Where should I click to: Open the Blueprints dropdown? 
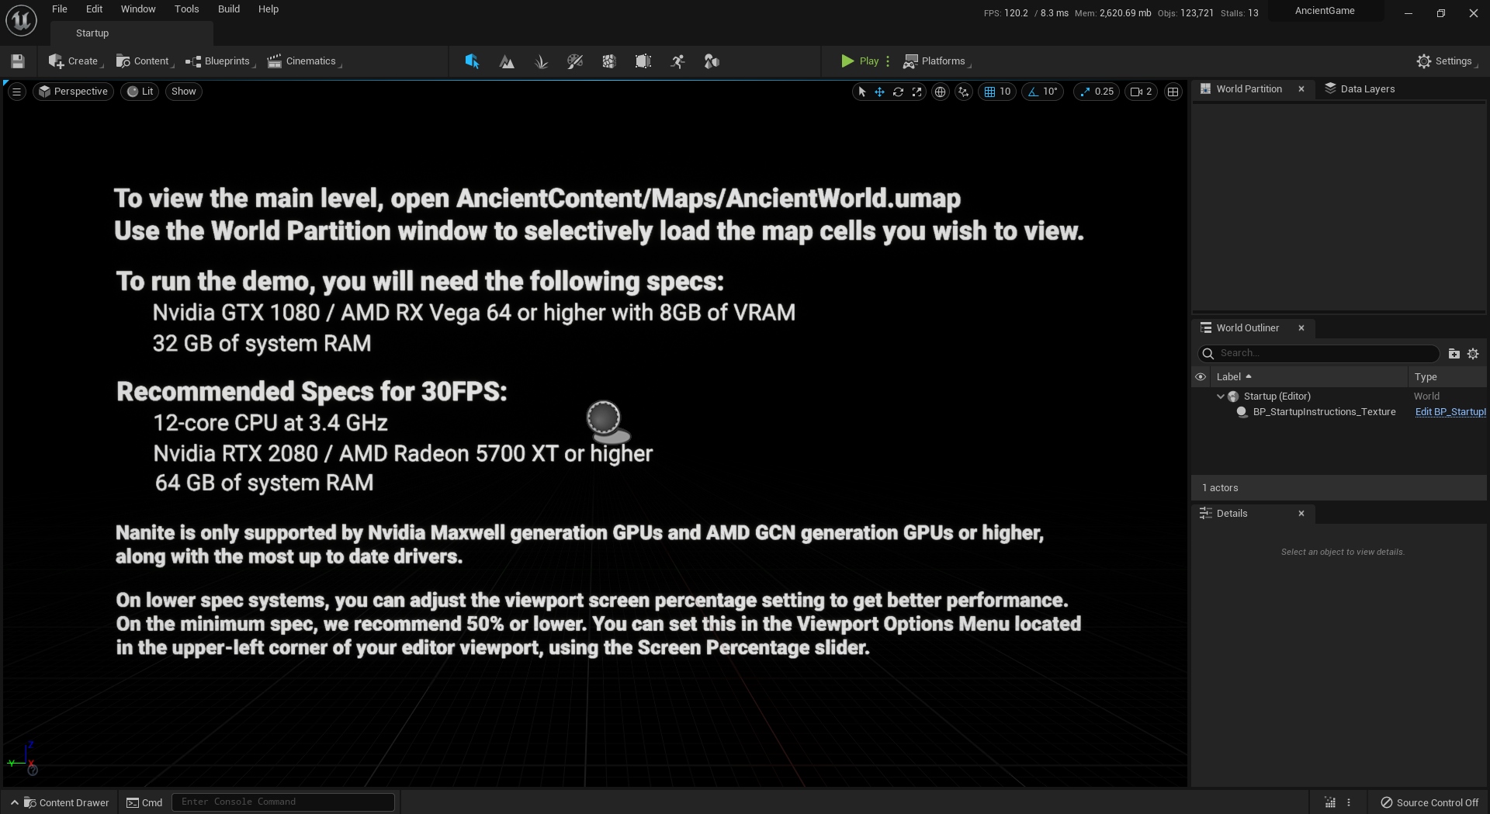click(x=220, y=61)
